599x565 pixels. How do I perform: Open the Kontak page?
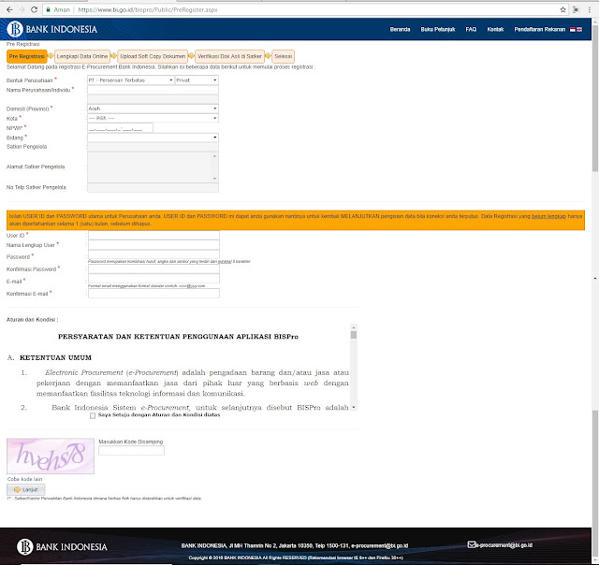point(495,29)
